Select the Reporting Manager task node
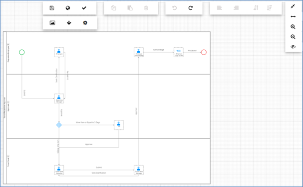Image resolution: width=303 pixels, height=187 pixels. (x=59, y=98)
